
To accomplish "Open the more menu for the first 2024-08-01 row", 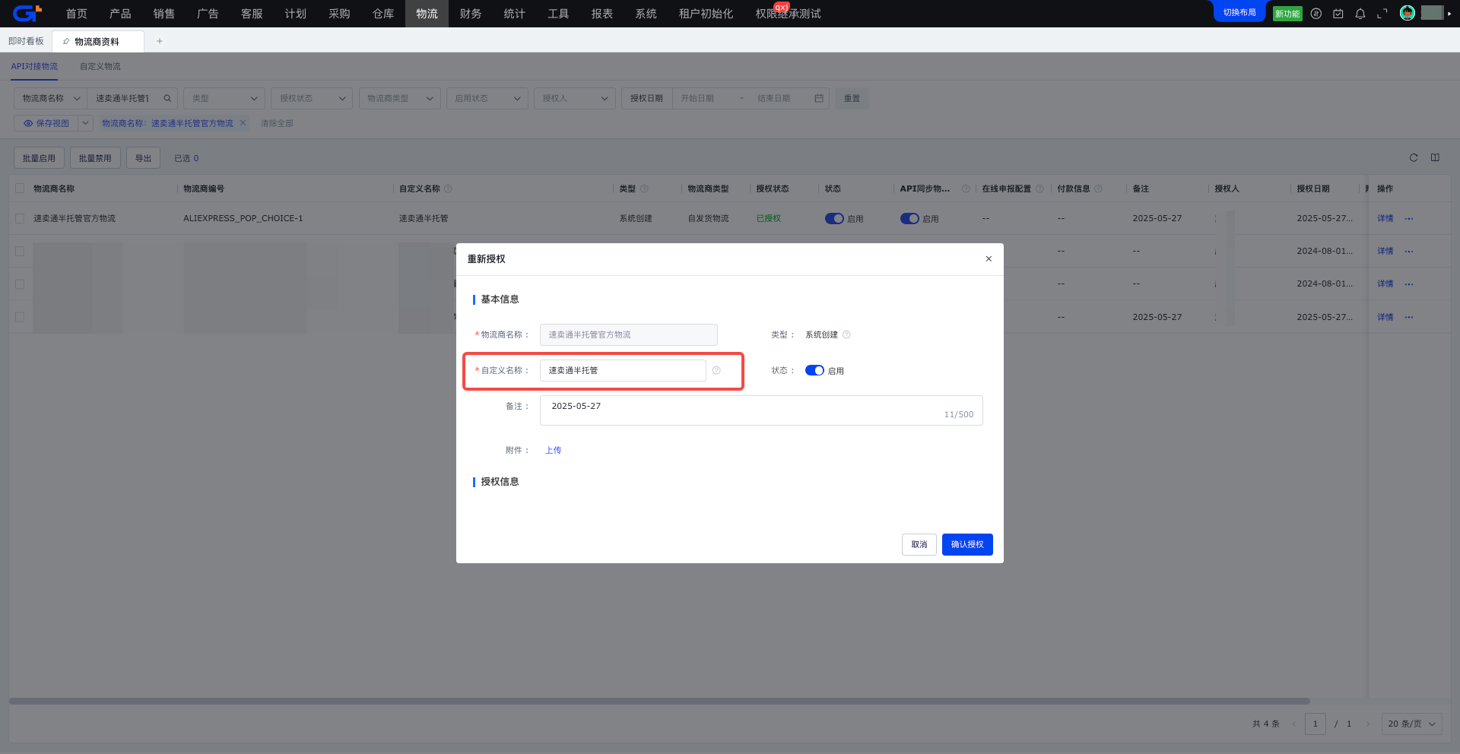I will coord(1409,251).
